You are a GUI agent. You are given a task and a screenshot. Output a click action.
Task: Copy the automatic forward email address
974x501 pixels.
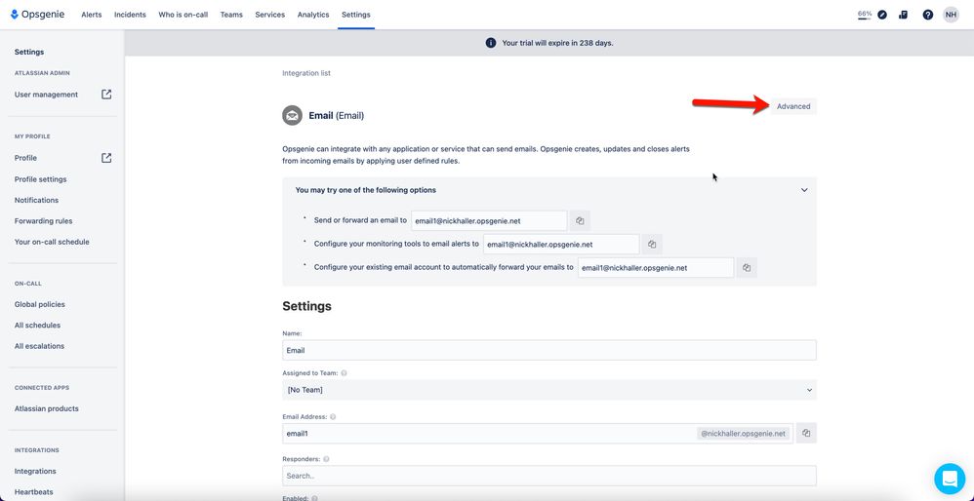click(747, 268)
